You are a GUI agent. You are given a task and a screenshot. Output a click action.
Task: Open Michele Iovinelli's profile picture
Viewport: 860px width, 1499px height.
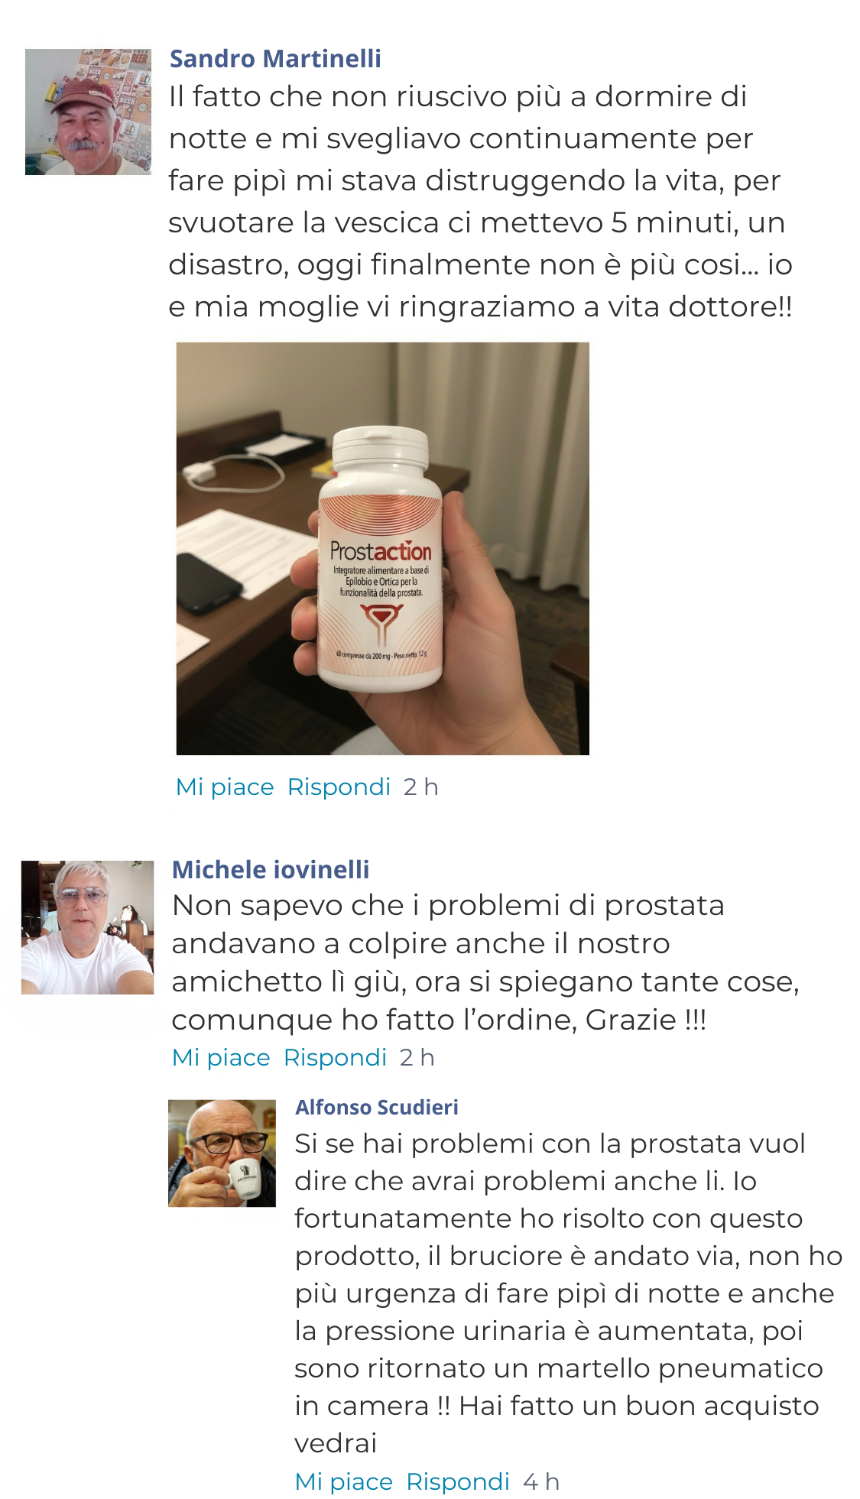coord(87,927)
